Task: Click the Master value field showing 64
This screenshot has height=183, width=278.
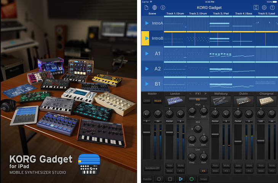Action: (x=158, y=121)
